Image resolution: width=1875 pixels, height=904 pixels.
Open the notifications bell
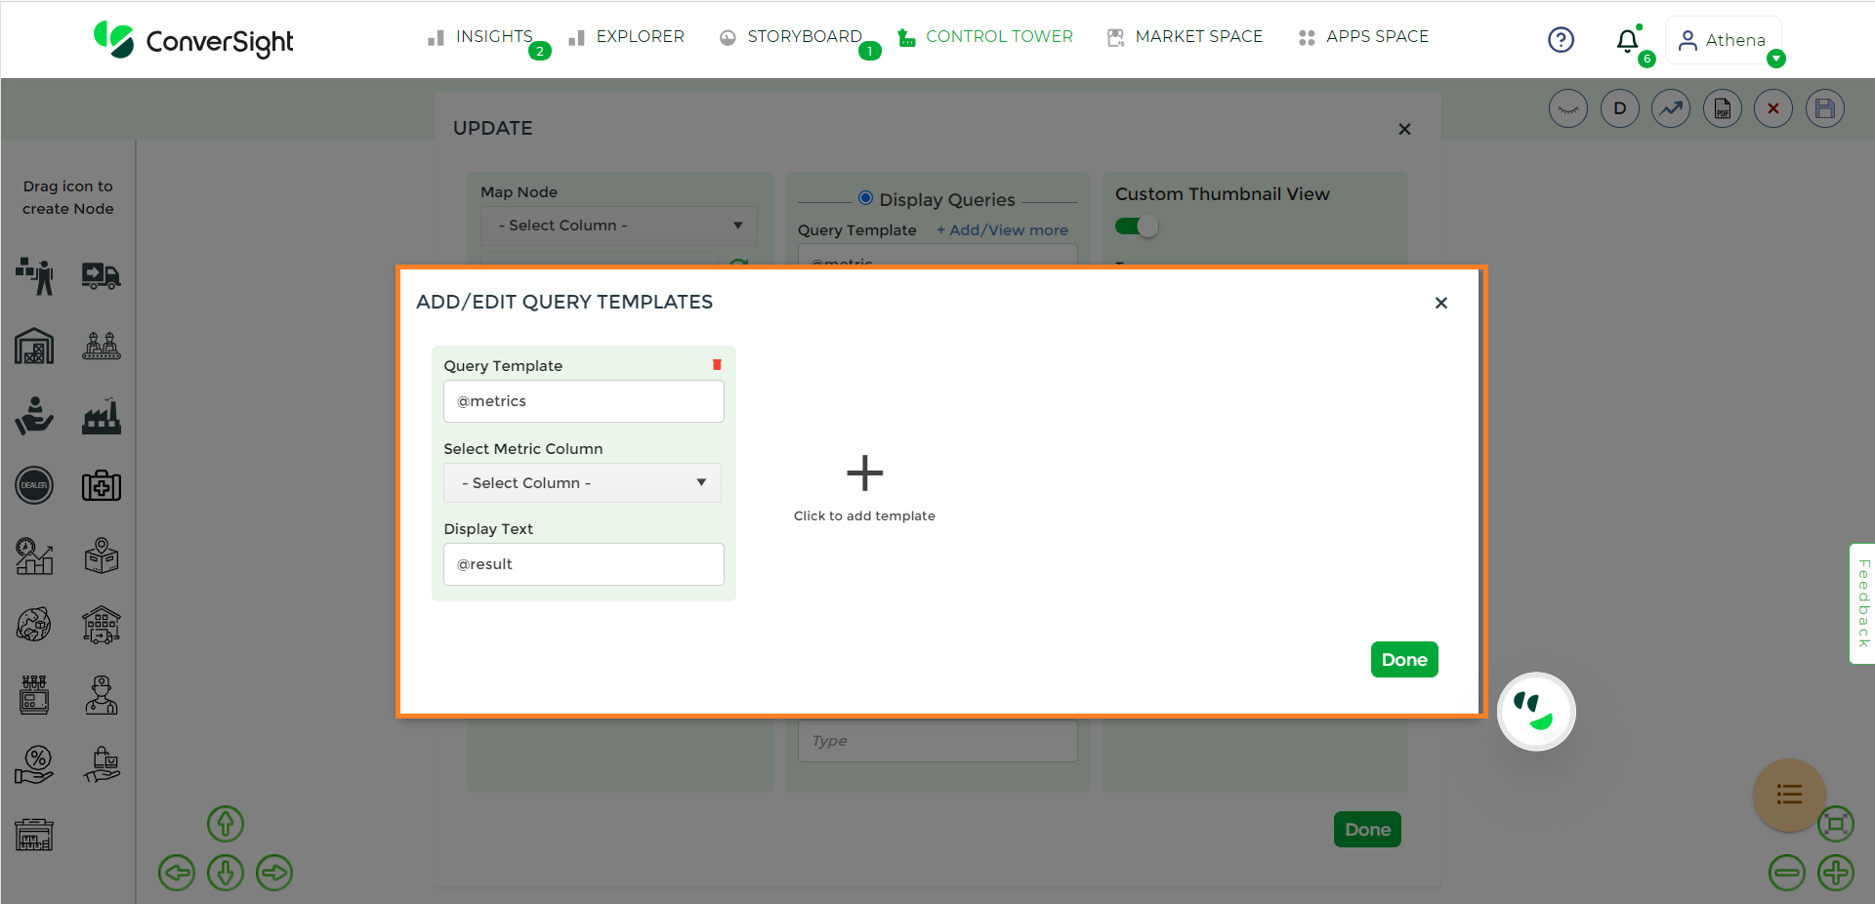point(1627,41)
